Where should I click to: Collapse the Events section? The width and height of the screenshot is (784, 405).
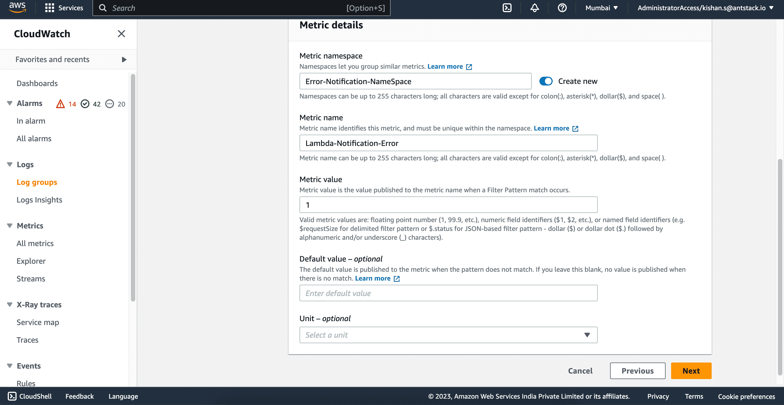pos(10,366)
